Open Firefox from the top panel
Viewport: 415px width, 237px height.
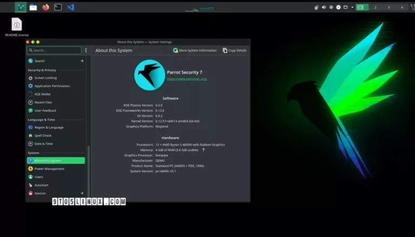45,7
